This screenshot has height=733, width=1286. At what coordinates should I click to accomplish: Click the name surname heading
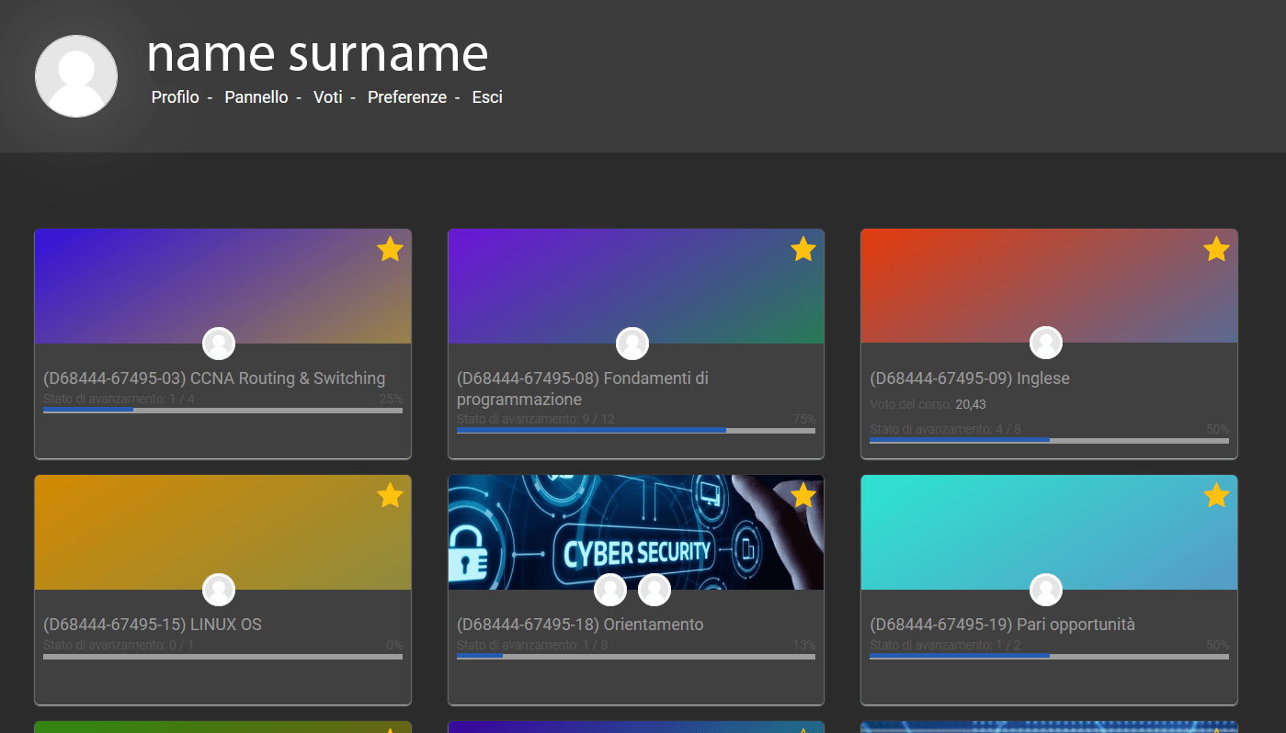[317, 53]
